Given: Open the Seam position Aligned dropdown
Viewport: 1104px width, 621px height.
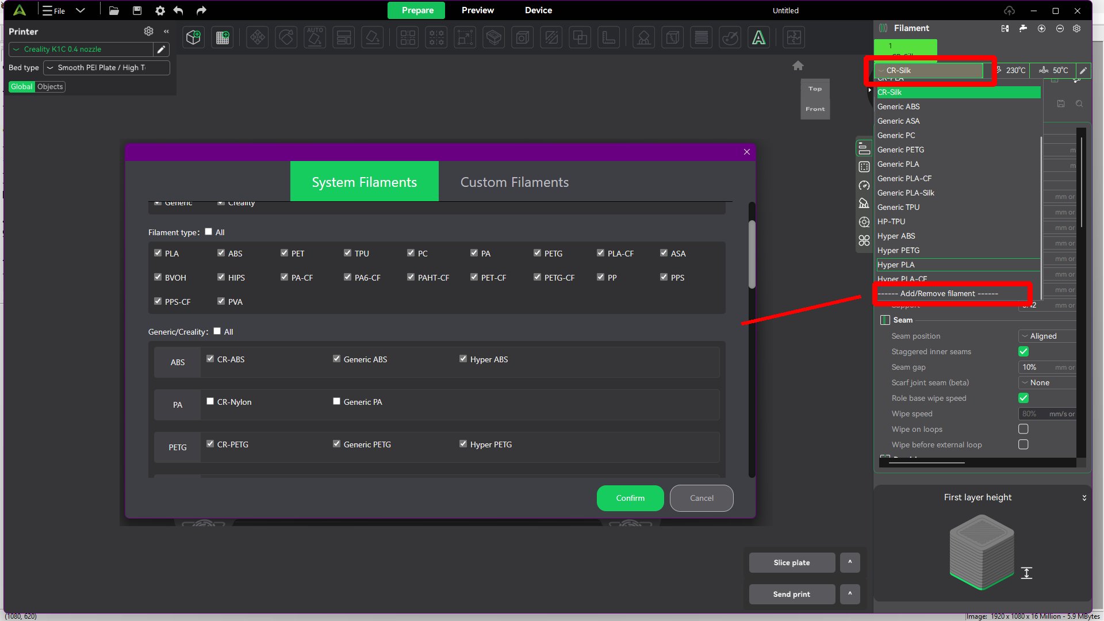Looking at the screenshot, I should pos(1046,336).
